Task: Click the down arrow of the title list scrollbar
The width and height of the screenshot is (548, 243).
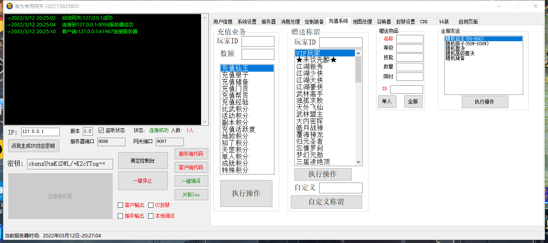Action: coord(359,162)
